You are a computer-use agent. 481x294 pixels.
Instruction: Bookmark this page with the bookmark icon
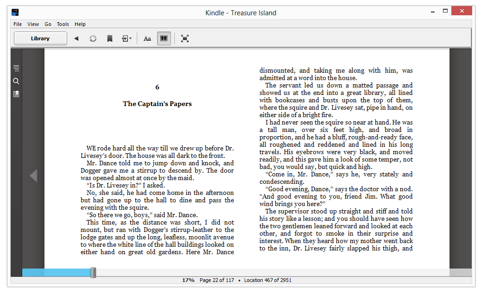[x=109, y=38]
